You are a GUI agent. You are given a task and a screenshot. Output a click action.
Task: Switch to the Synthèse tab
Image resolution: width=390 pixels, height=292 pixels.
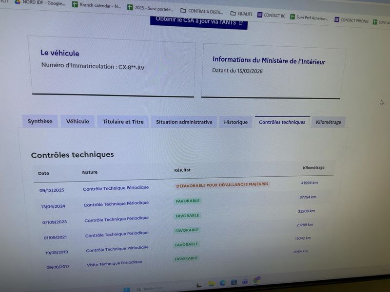pos(40,121)
